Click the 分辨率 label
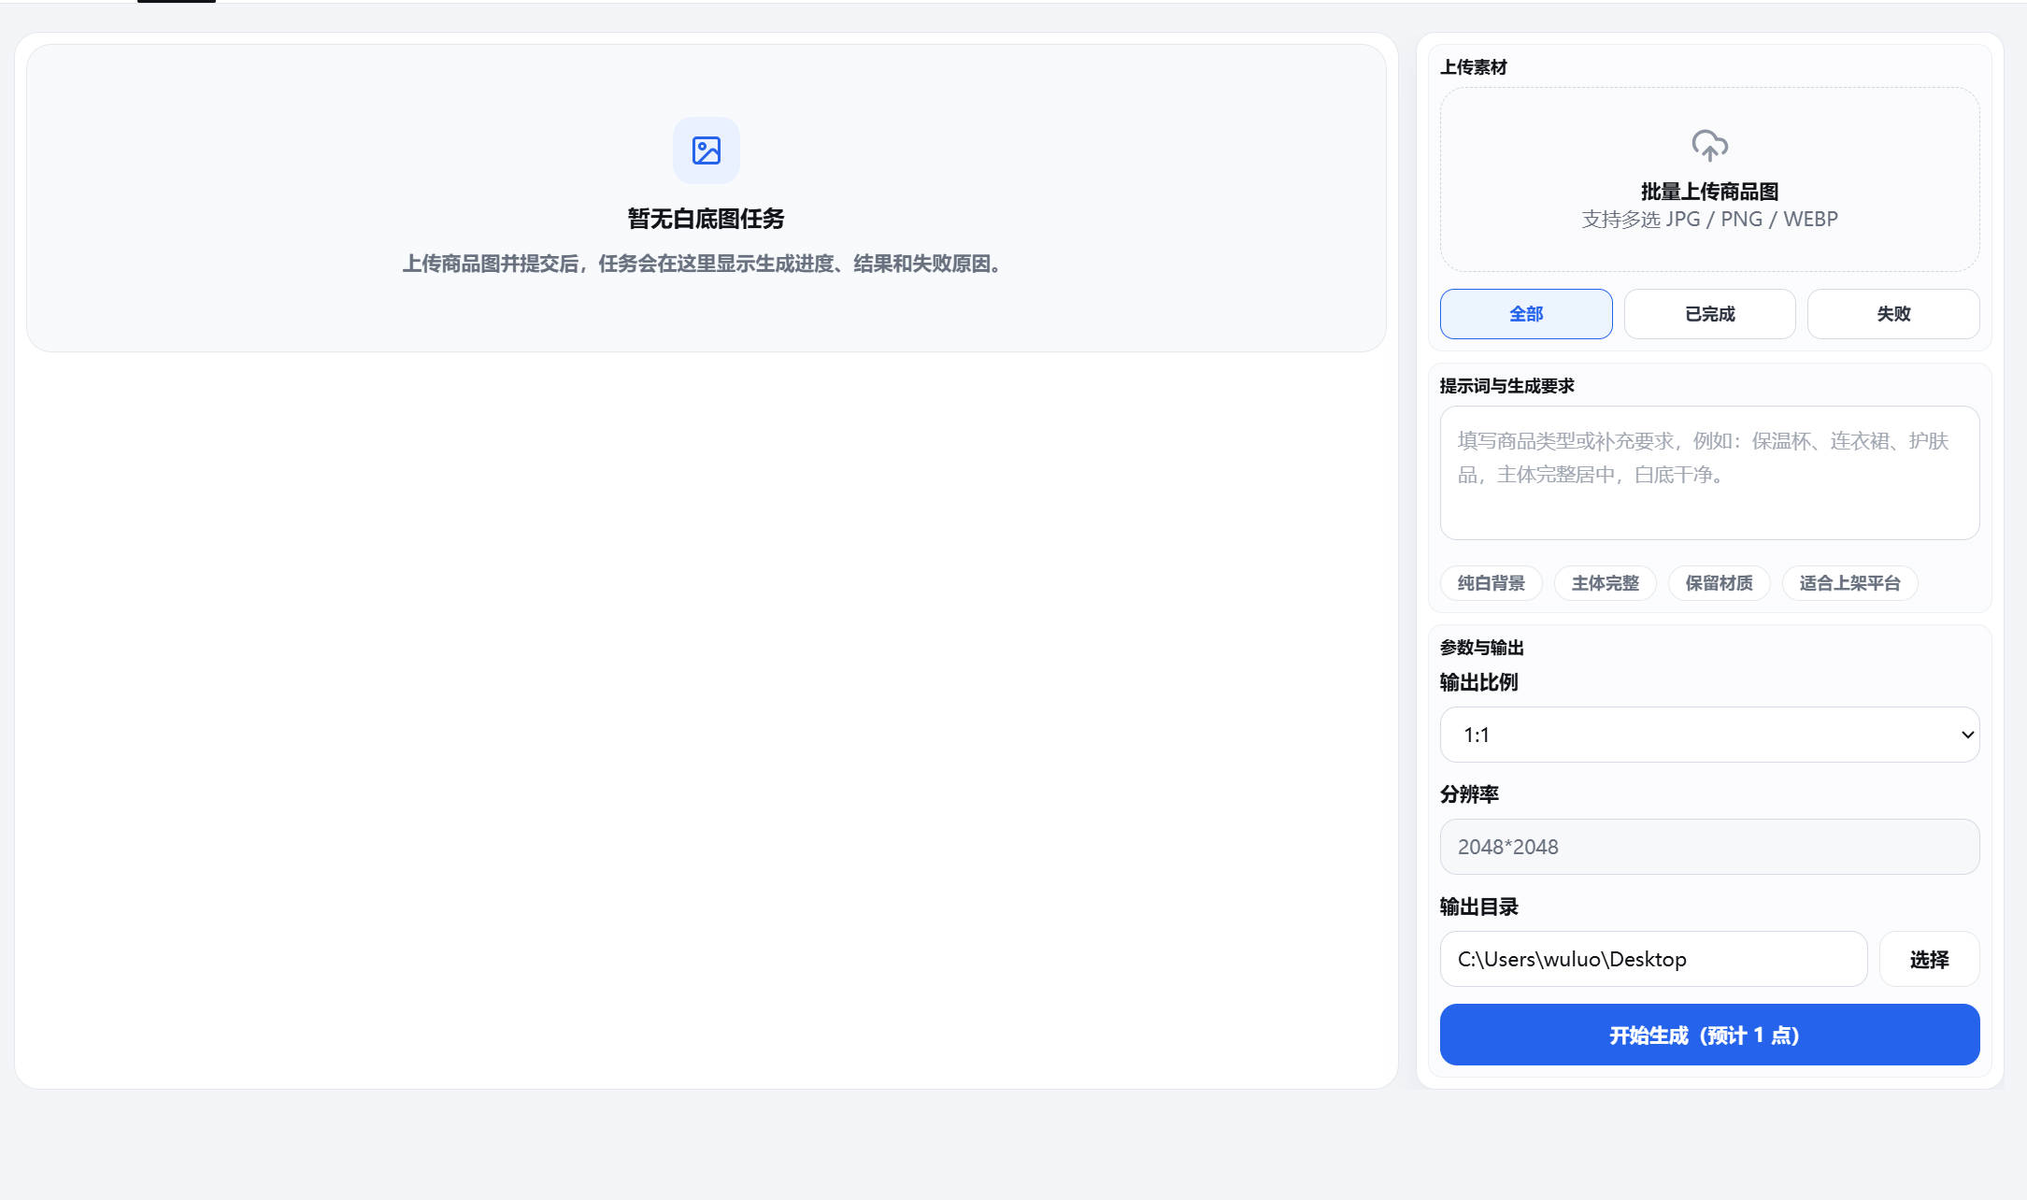Screen dimensions: 2027x1200 [x=1469, y=794]
